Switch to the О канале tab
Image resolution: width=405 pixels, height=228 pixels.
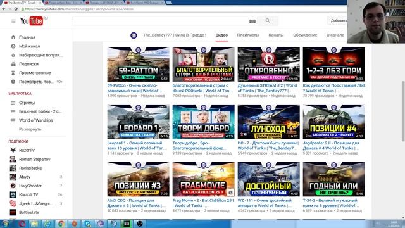335,35
